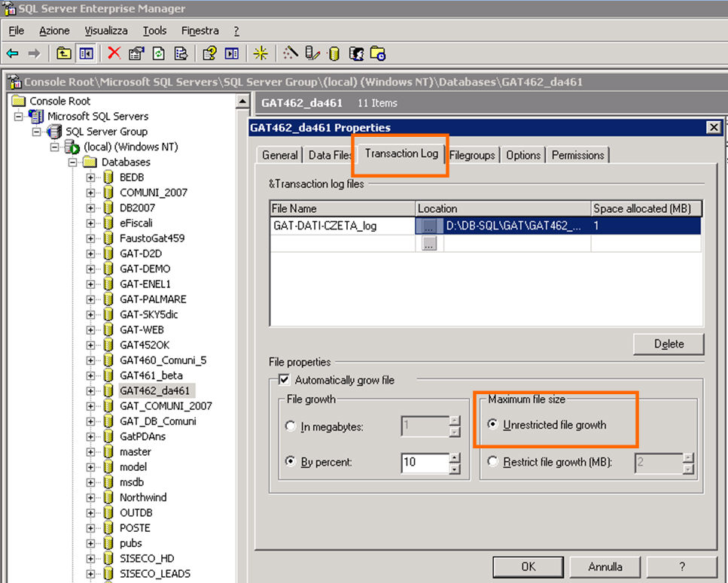Expand the pubs database node
The image size is (728, 583).
coord(90,543)
